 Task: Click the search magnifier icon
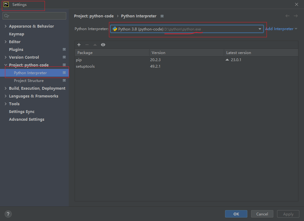coord(7,16)
